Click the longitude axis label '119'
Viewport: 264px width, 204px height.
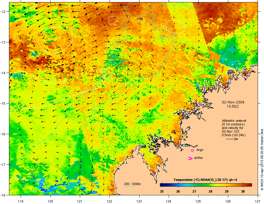[21, 201]
